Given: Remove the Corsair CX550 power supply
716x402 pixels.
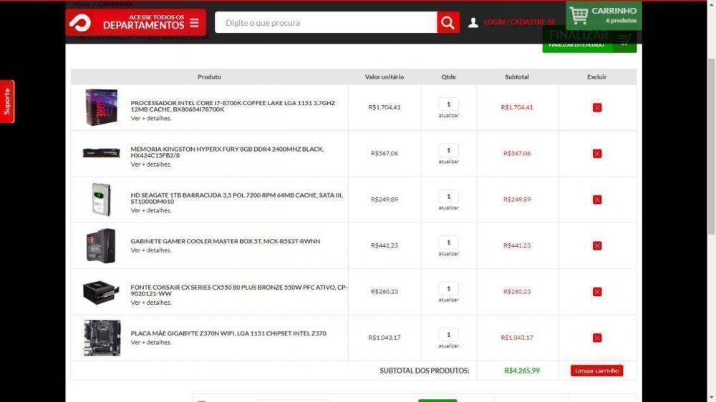Looking at the screenshot, I should tap(597, 292).
